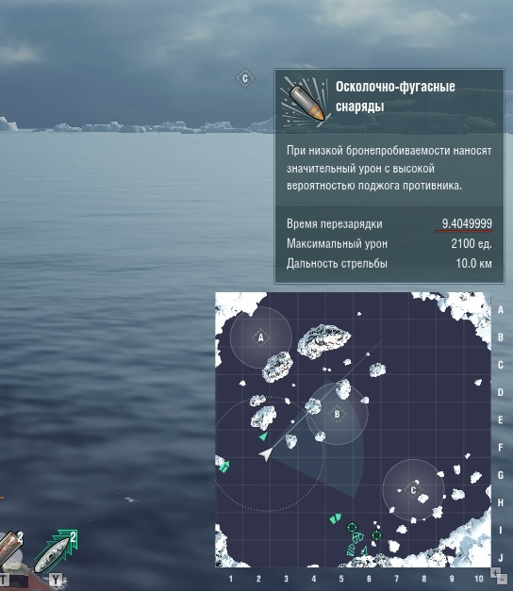The width and height of the screenshot is (513, 591).
Task: Click the reload time value 9.4049999
Action: [467, 223]
